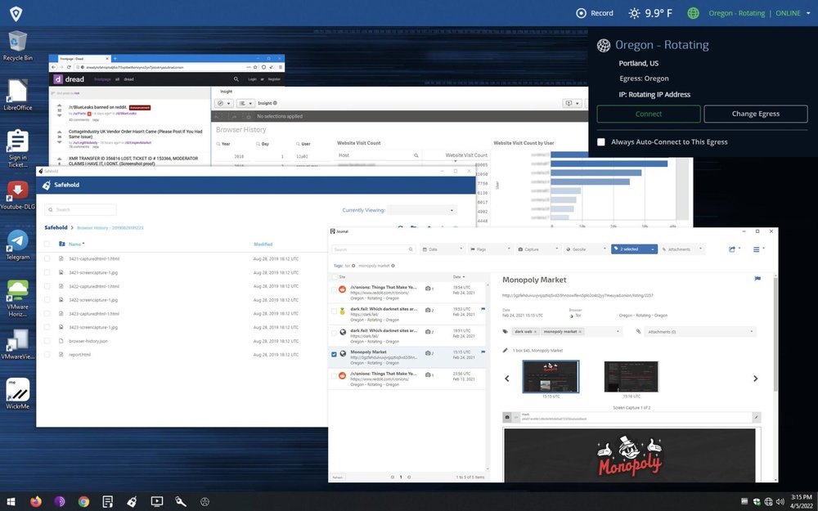Click the export share icon in Journal toolbar
The height and width of the screenshot is (511, 818).
point(733,249)
